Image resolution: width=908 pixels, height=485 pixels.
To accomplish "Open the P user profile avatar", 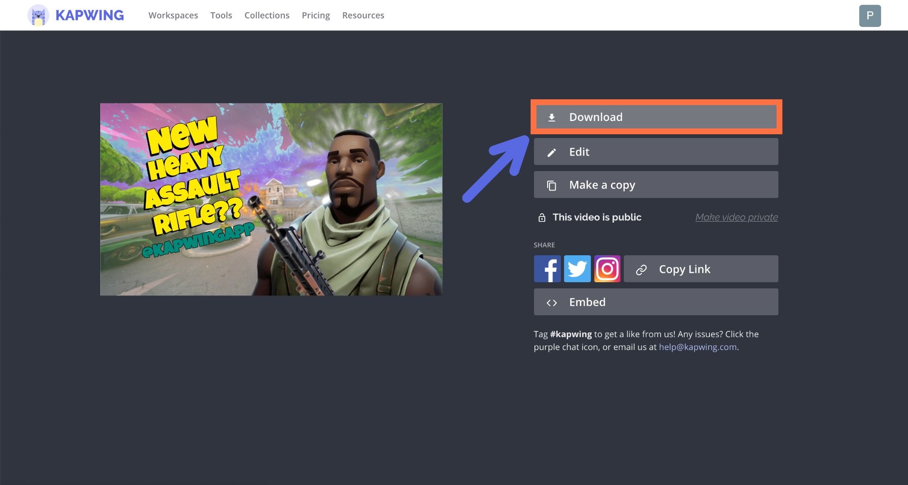I will coord(870,16).
